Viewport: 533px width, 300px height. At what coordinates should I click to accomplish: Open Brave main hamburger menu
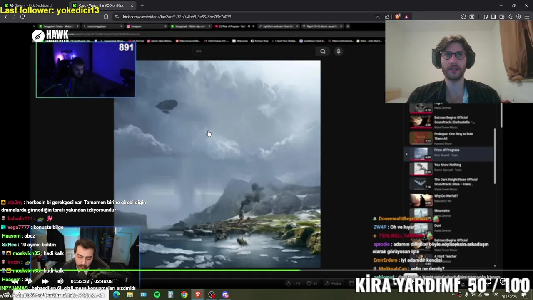point(527,17)
